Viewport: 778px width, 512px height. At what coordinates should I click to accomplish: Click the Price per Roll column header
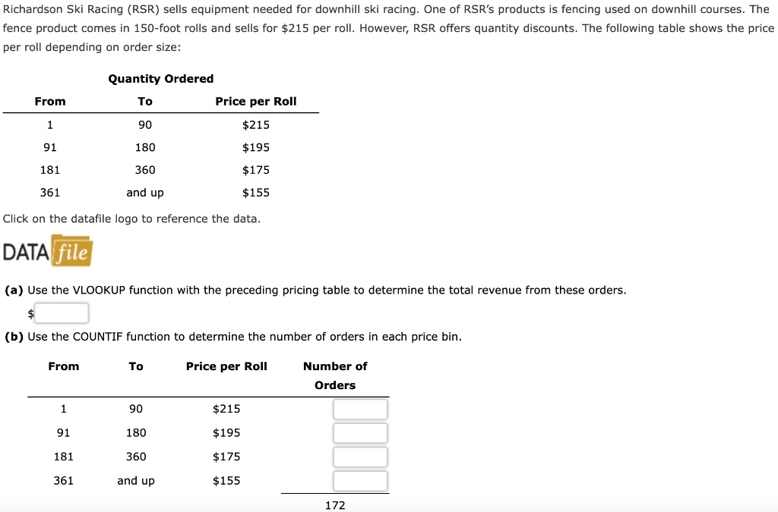(255, 101)
